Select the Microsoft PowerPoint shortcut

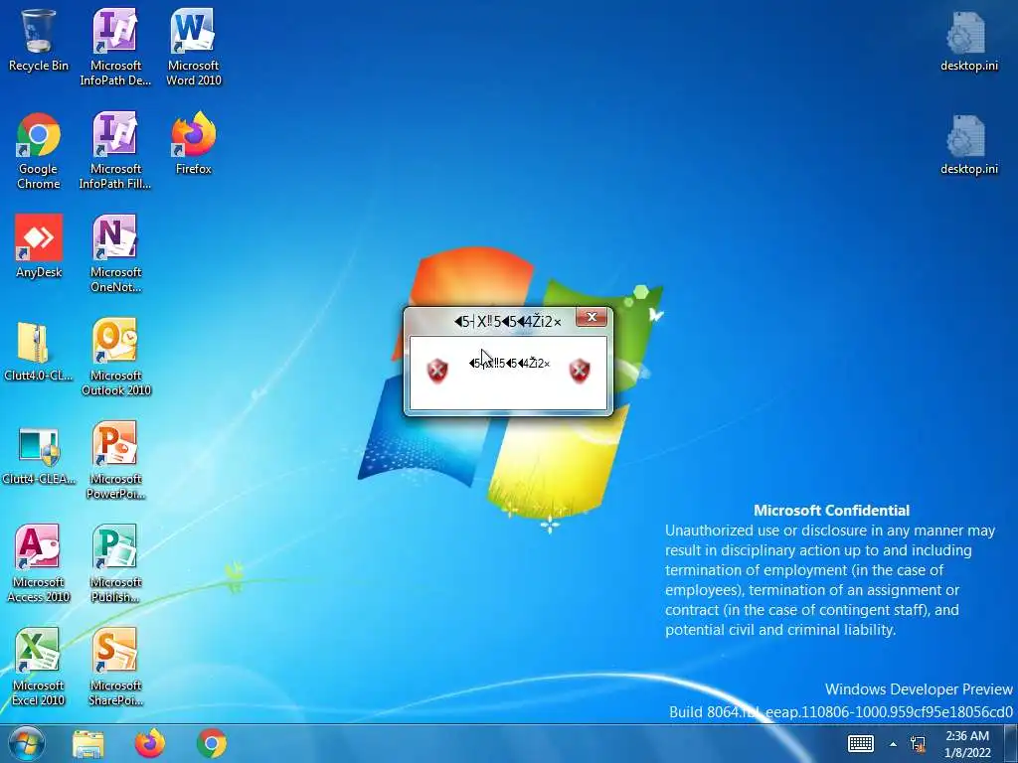point(115,461)
